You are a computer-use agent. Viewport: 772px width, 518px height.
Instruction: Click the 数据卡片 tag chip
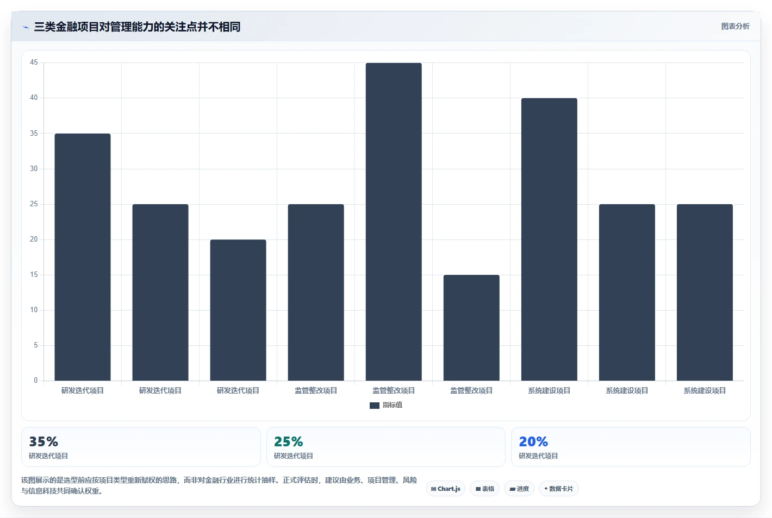coord(558,489)
